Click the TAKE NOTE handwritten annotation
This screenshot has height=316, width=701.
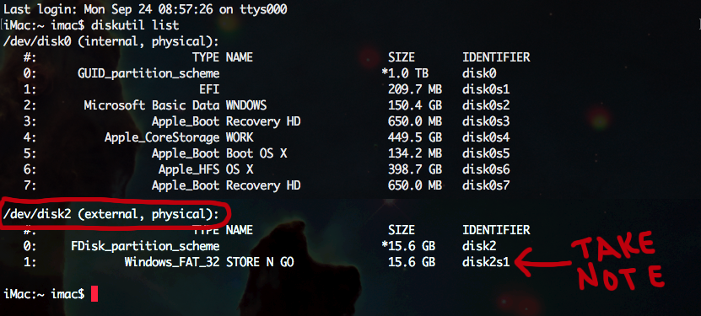[617, 261]
